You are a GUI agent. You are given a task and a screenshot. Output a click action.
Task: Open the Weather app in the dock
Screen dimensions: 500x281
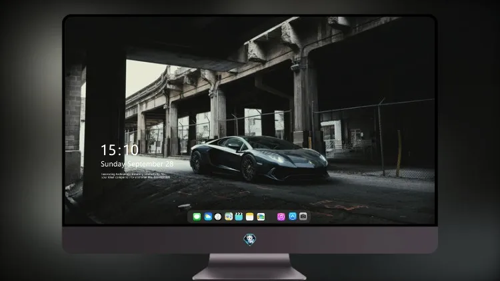[x=208, y=216]
